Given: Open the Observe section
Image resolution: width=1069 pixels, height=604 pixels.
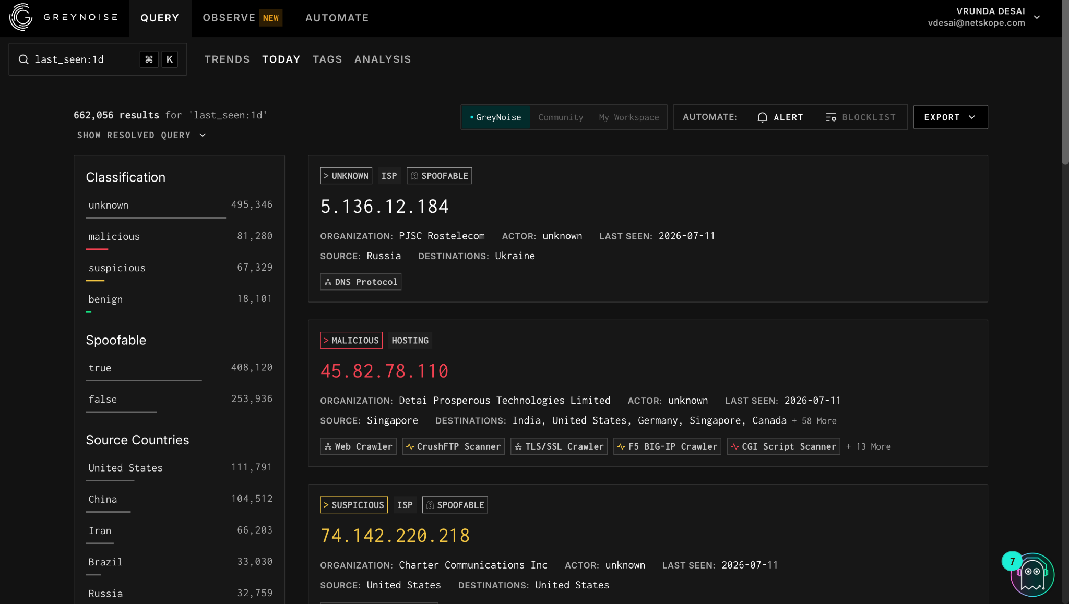Looking at the screenshot, I should (x=229, y=18).
